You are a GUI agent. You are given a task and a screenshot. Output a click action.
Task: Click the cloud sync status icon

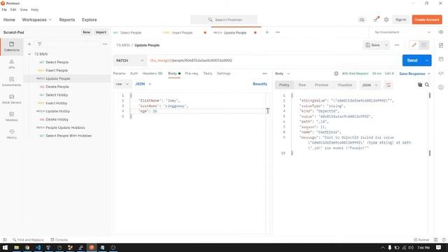362,20
